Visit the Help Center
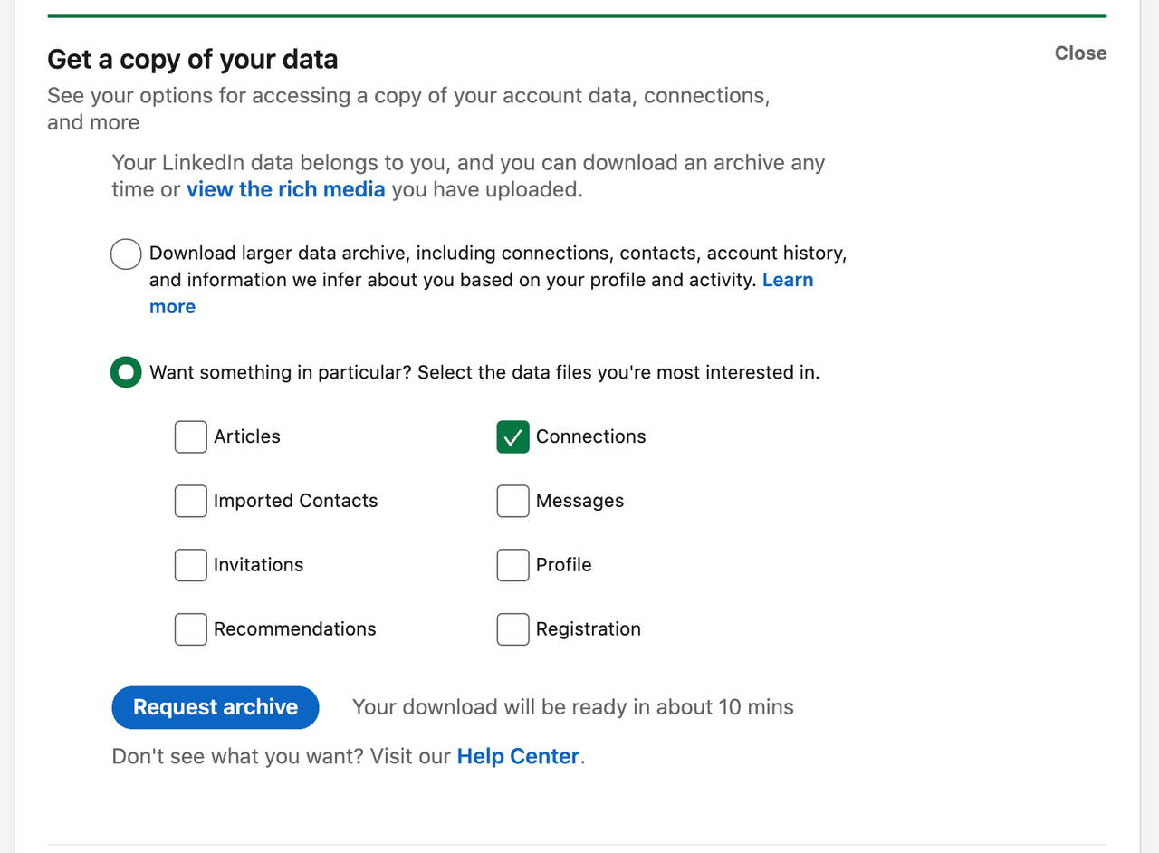This screenshot has height=853, width=1159. [x=518, y=755]
